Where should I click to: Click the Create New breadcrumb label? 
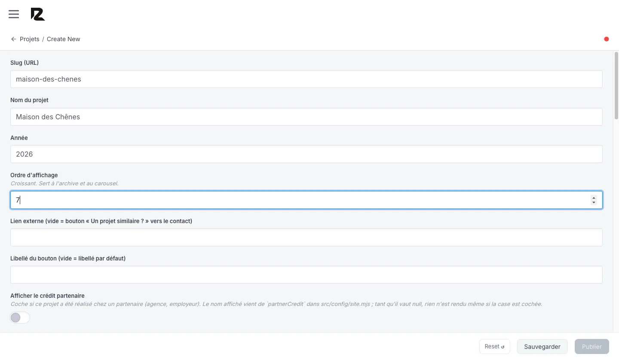pyautogui.click(x=64, y=39)
